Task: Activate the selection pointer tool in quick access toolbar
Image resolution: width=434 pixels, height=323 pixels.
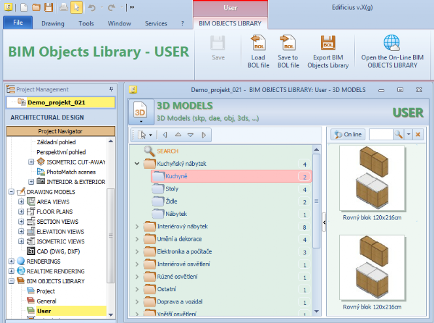Action: [76, 7]
